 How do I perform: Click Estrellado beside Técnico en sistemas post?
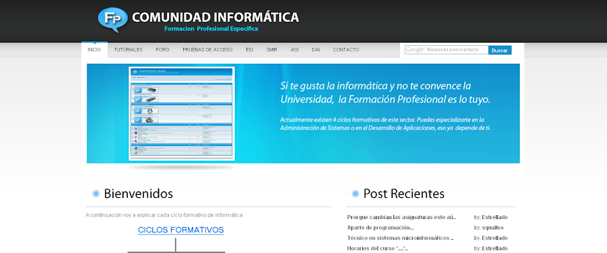(x=495, y=238)
